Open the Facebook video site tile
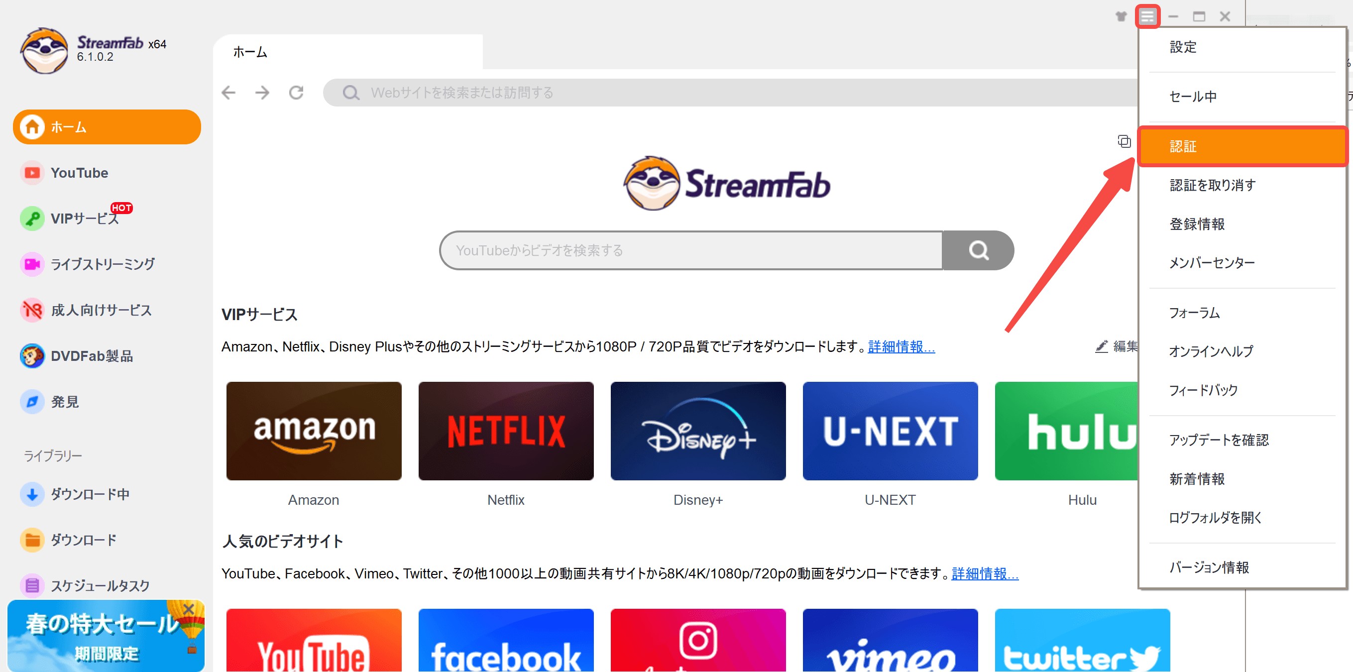The height and width of the screenshot is (672, 1353). pyautogui.click(x=506, y=641)
